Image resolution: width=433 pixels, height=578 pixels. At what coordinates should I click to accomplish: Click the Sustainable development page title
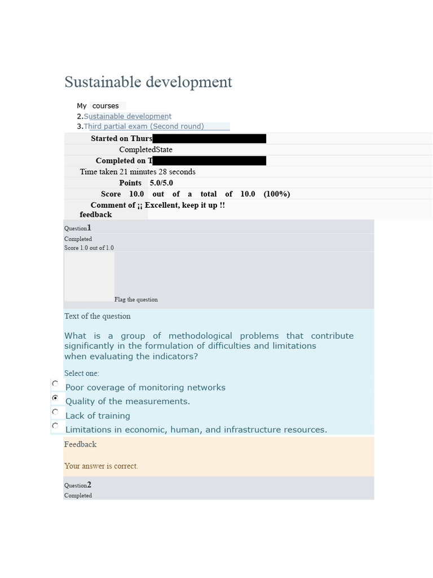pyautogui.click(x=148, y=82)
